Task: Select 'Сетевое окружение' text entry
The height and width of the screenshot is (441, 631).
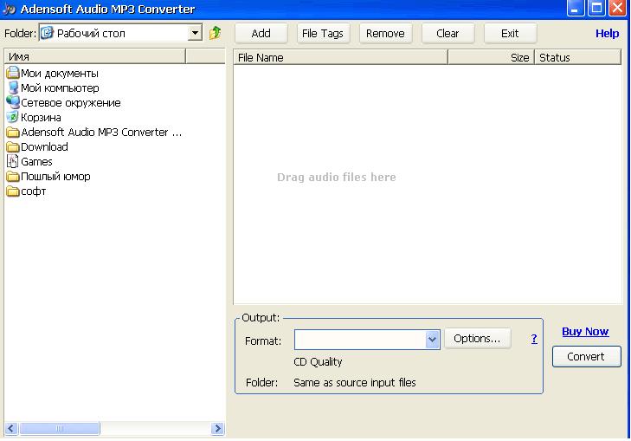Action: 71,103
